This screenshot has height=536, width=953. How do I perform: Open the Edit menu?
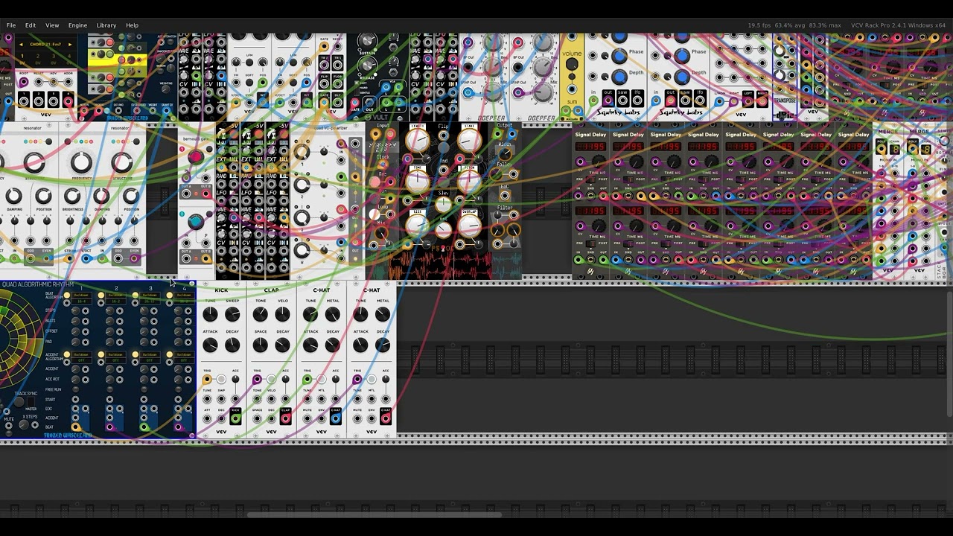[x=31, y=25]
